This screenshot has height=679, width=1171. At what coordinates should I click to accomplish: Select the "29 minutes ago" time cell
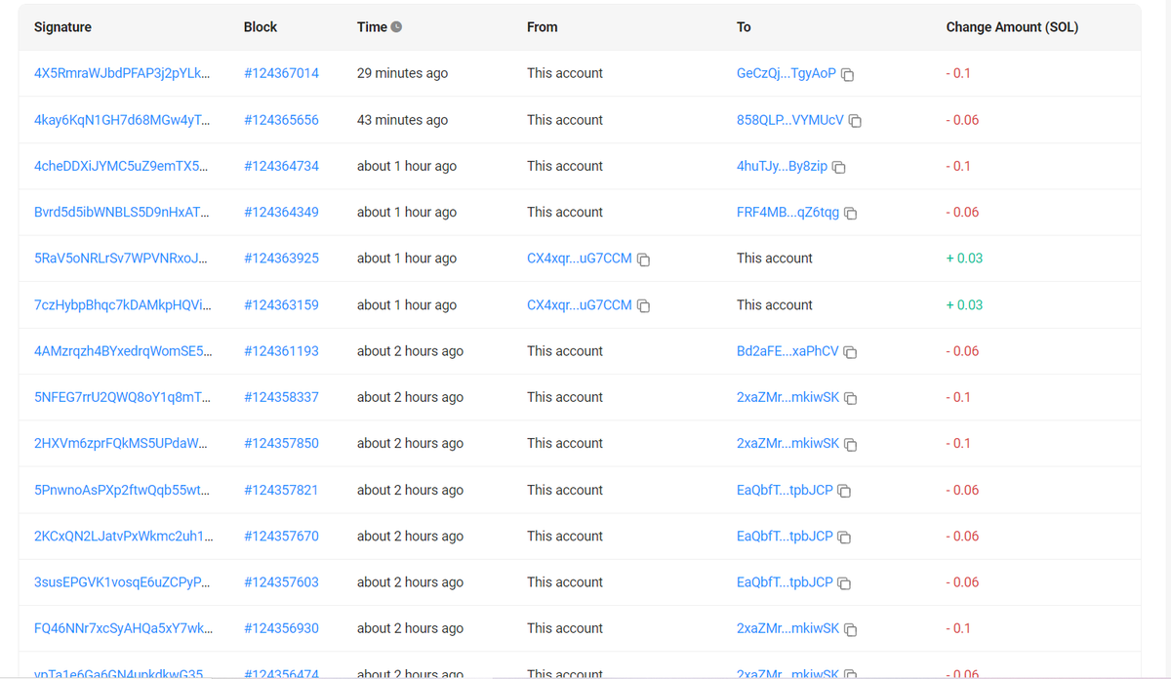pyautogui.click(x=403, y=73)
